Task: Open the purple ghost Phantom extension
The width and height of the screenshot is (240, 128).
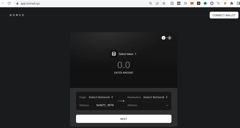Action: [x=212, y=3]
